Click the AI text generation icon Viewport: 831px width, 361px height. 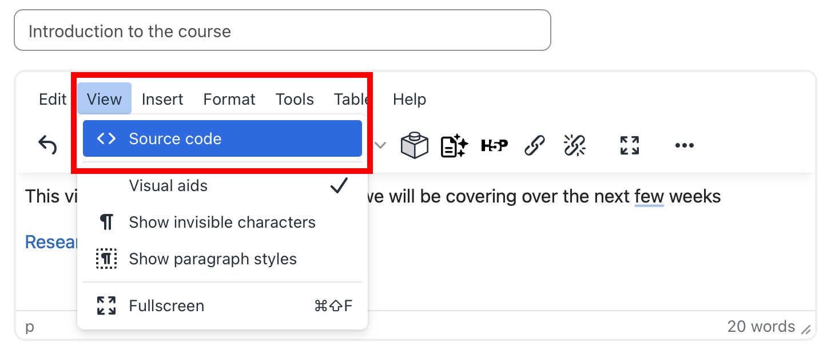point(454,145)
